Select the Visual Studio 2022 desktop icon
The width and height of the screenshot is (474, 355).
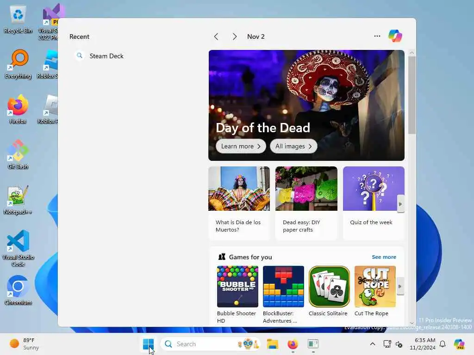(50, 22)
